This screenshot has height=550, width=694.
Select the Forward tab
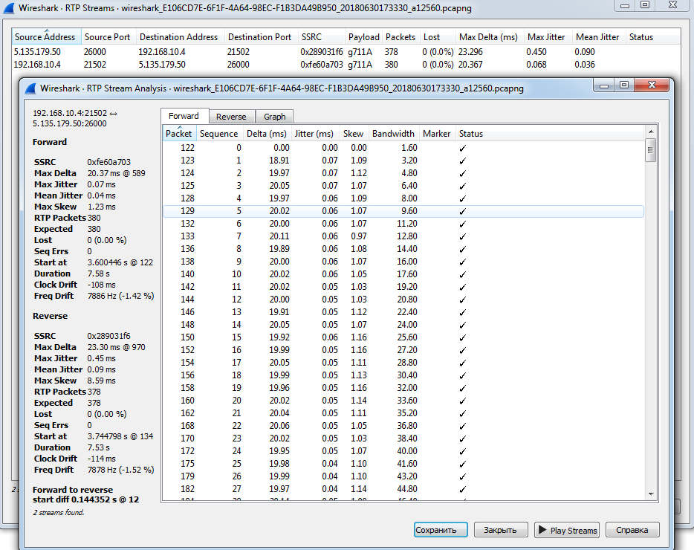[x=184, y=116]
